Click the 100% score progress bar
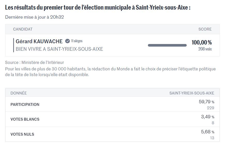This screenshot has width=226, height=146. click(167, 45)
